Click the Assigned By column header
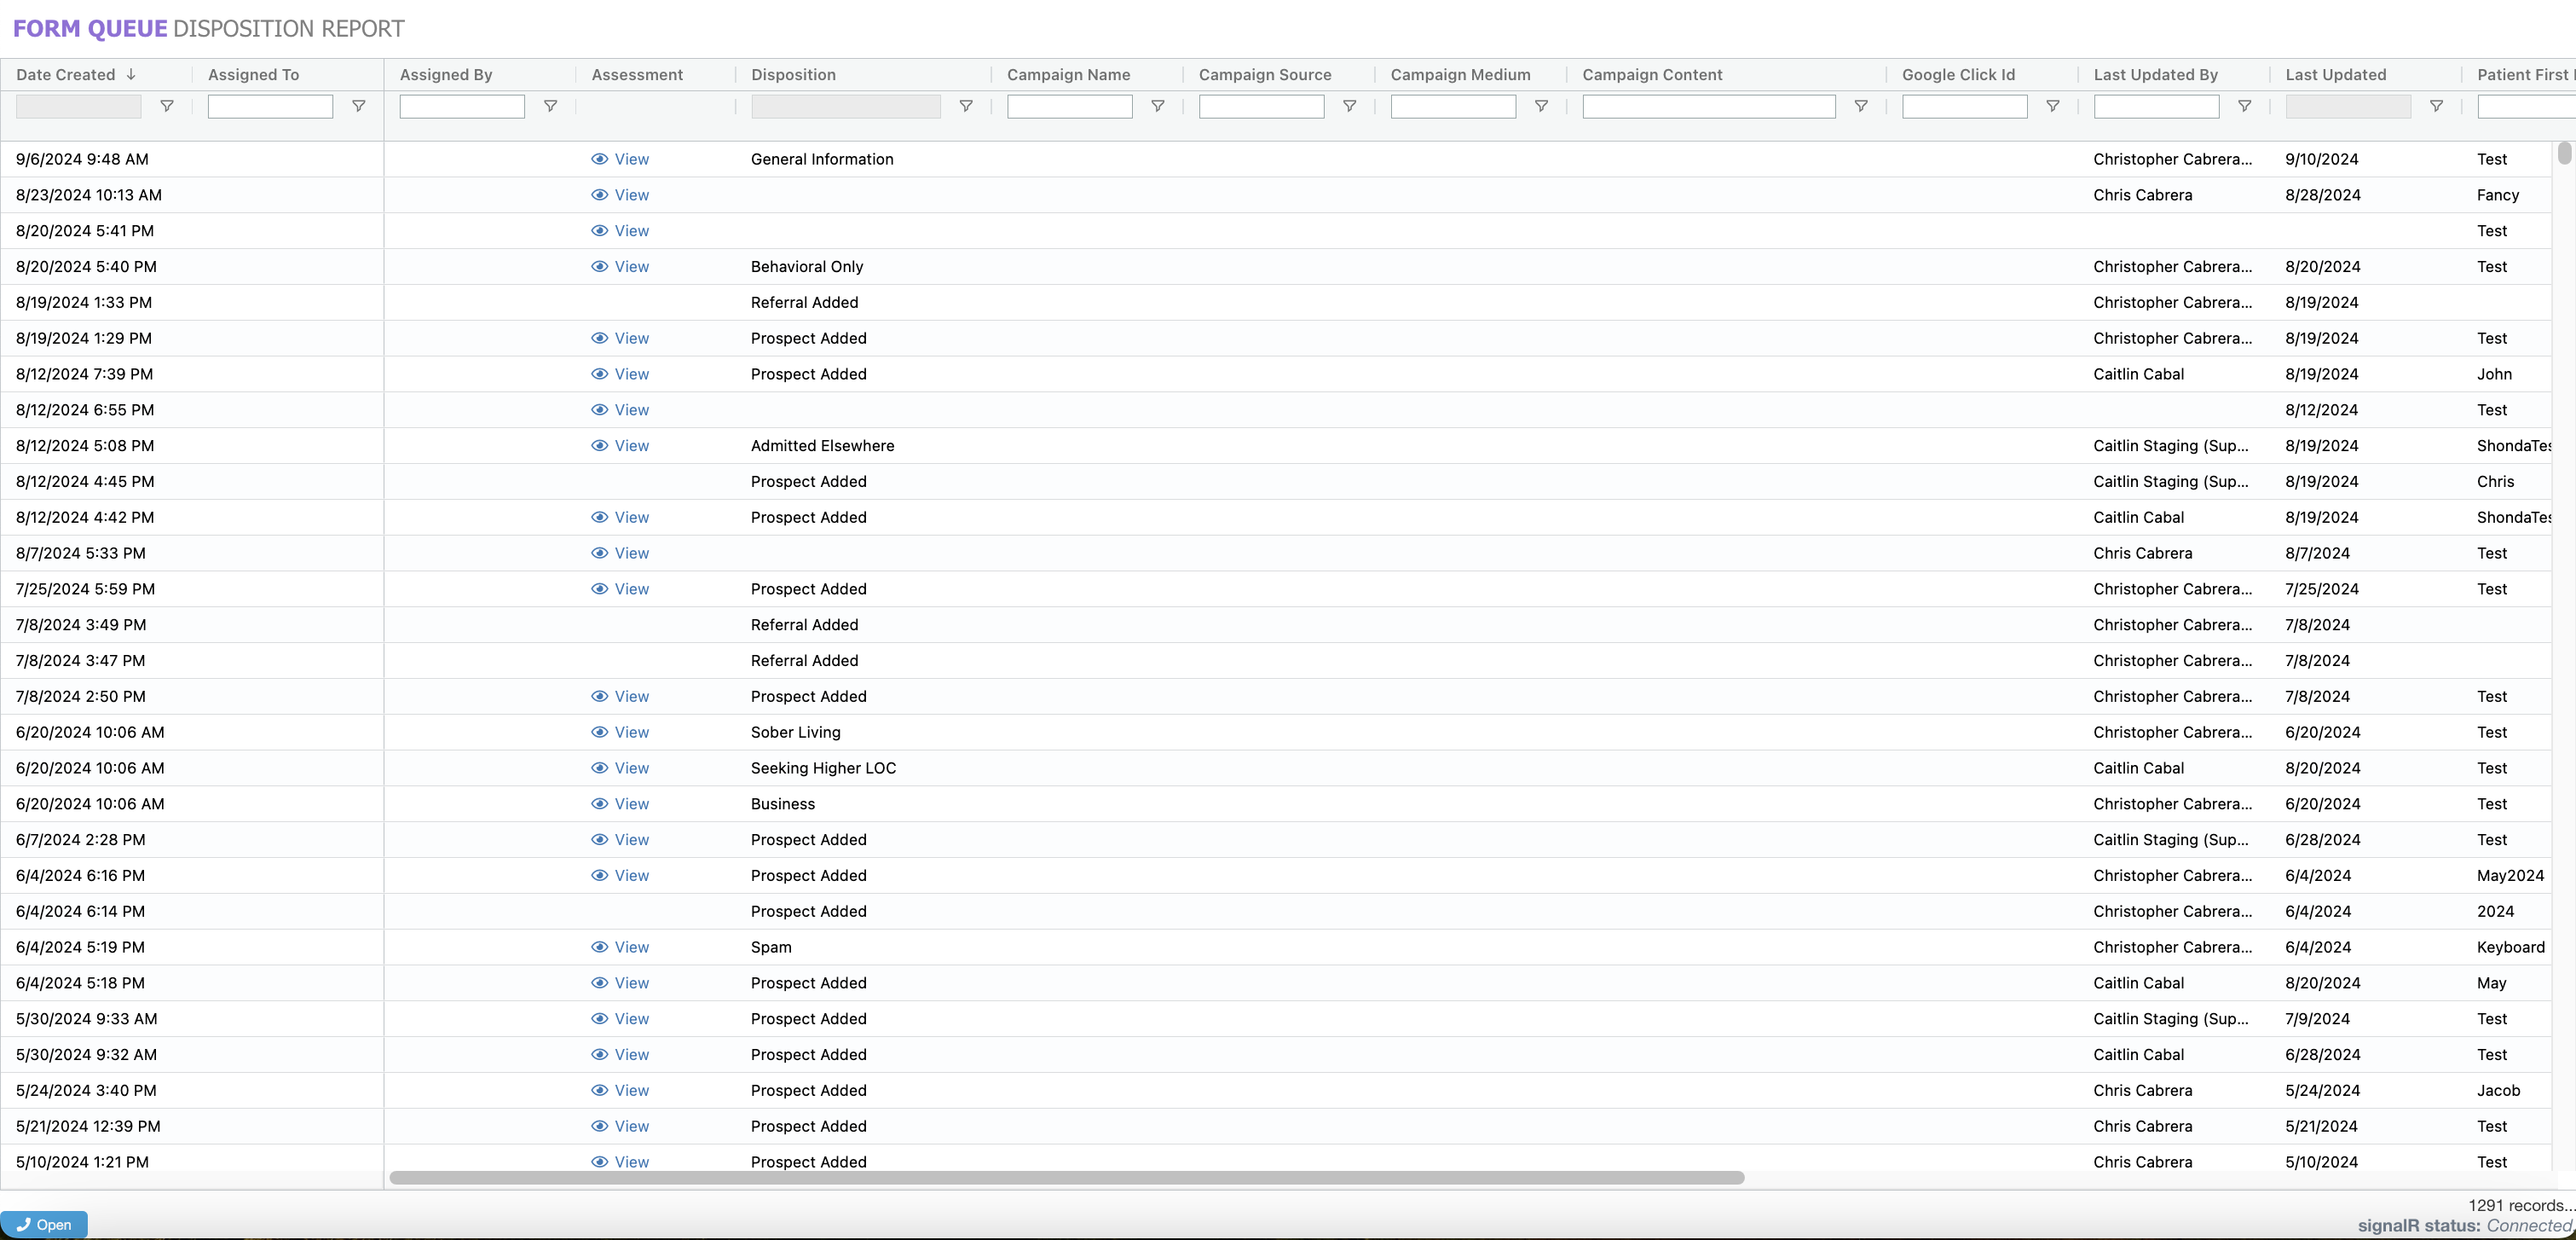 point(446,74)
